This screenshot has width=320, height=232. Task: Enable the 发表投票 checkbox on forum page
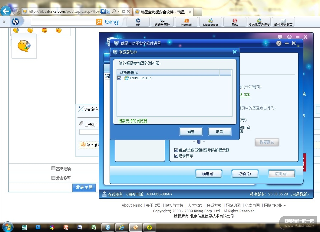pyautogui.click(x=53, y=178)
